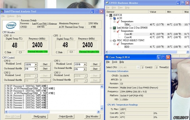Image resolution: width=190 pixels, height=120 pixels.
Task: Start CPU 1 workload level
Action: click(95, 64)
